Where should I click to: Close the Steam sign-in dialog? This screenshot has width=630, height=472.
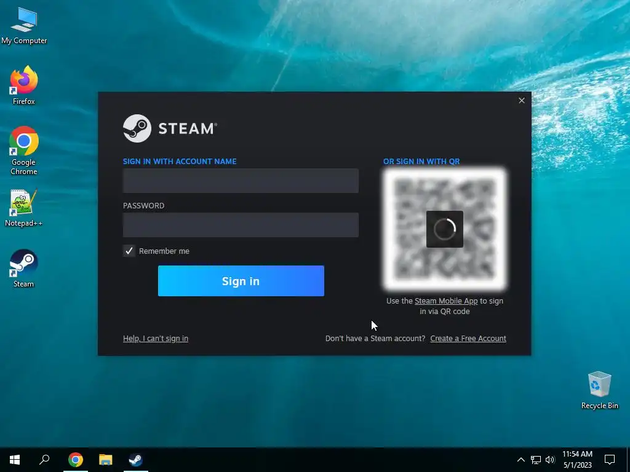point(522,100)
